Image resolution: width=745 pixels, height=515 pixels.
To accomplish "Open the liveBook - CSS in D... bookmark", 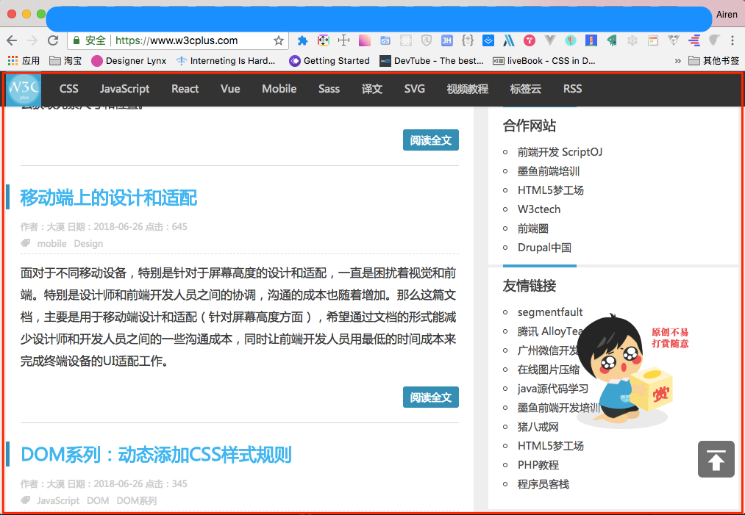I will click(x=544, y=61).
